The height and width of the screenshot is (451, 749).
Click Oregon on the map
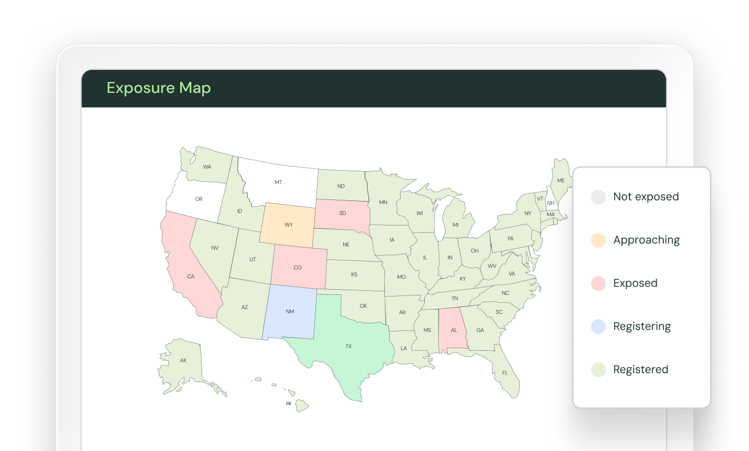coord(198,199)
